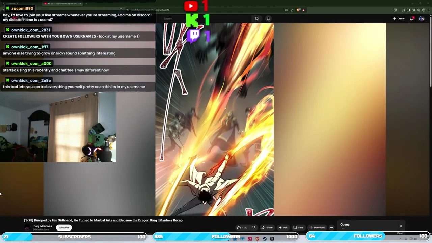Click chat username ownkick_com_a000
Image resolution: width=432 pixels, height=243 pixels.
[x=31, y=63]
